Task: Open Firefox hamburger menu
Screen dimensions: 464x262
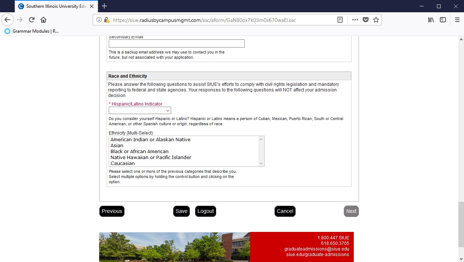Action: pyautogui.click(x=457, y=20)
